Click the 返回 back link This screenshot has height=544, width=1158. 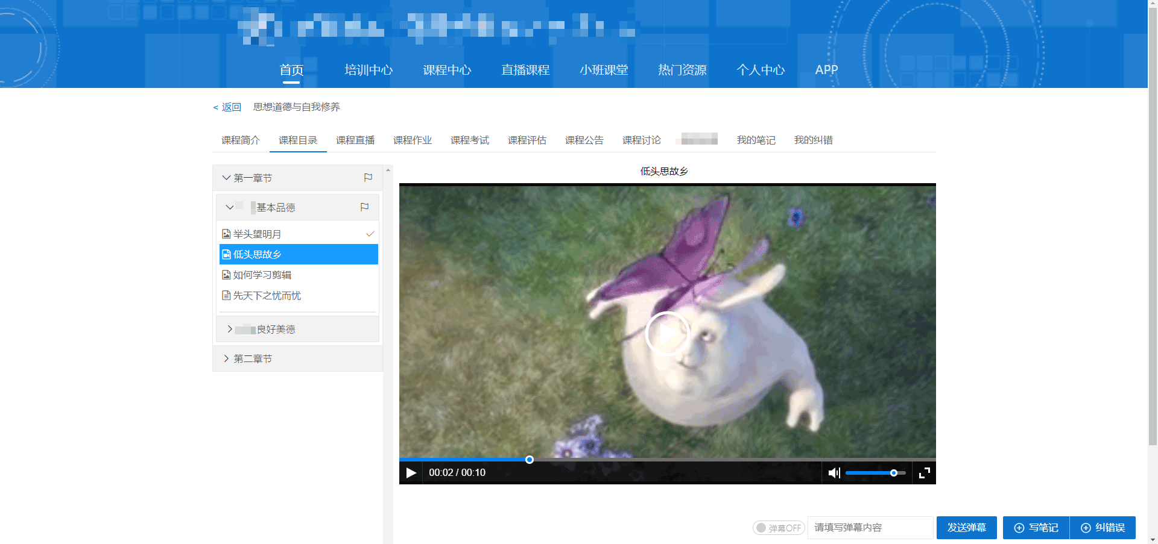[227, 107]
